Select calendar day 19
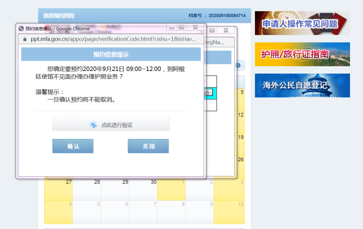This screenshot has height=229, width=363. (x=241, y=144)
